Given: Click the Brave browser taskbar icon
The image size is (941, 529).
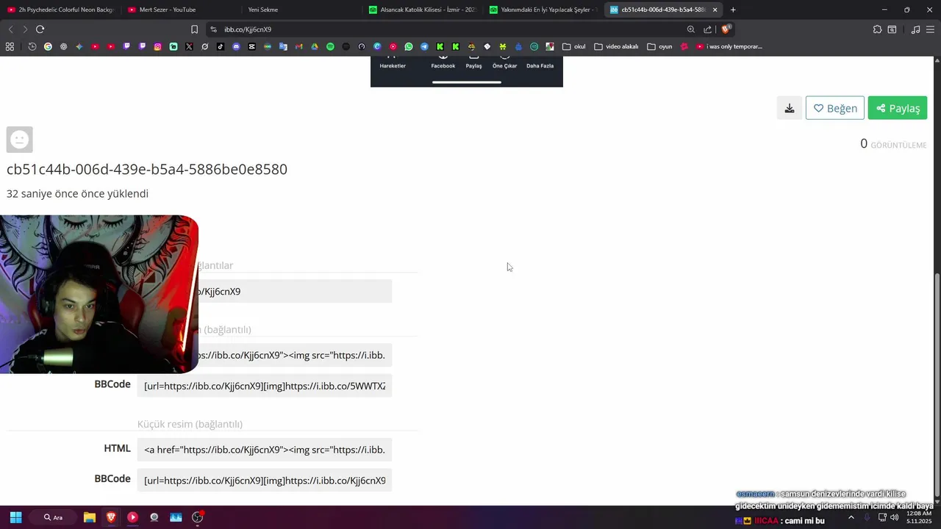Looking at the screenshot, I should (x=111, y=517).
